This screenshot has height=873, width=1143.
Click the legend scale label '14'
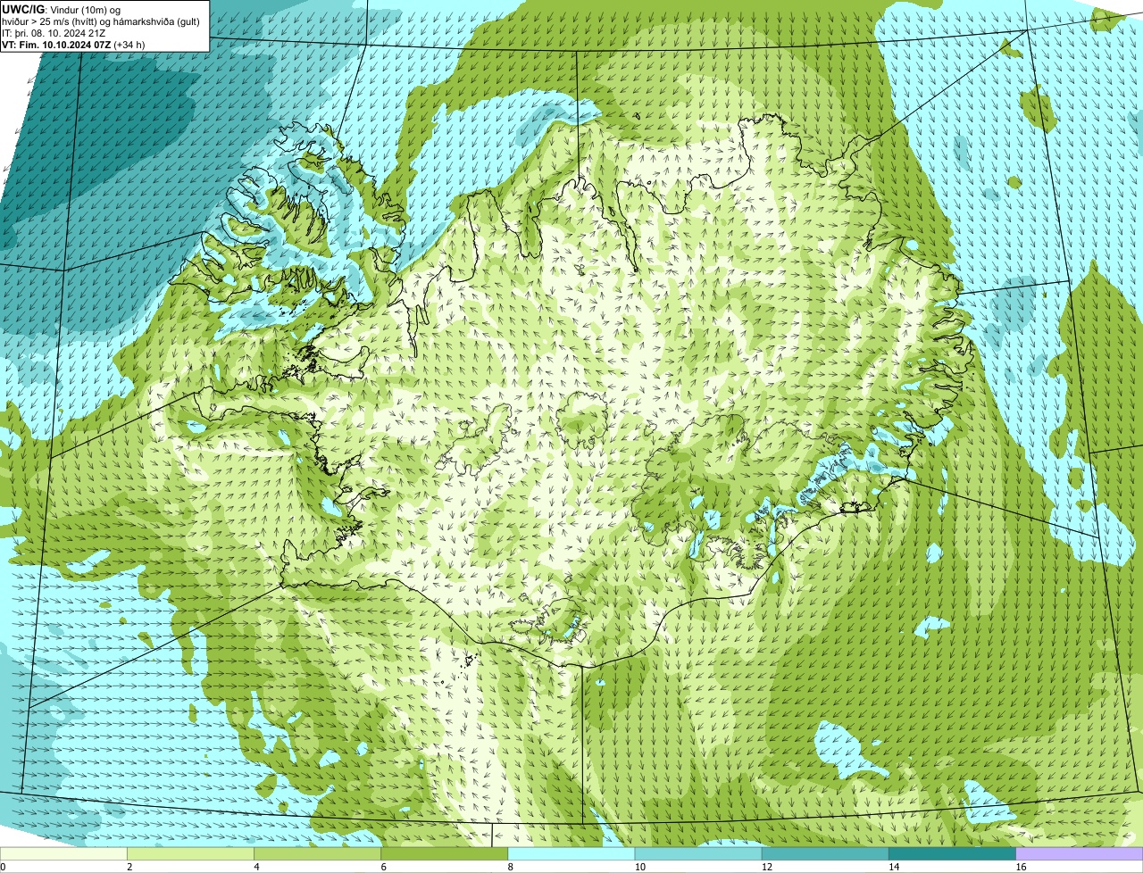click(x=894, y=867)
